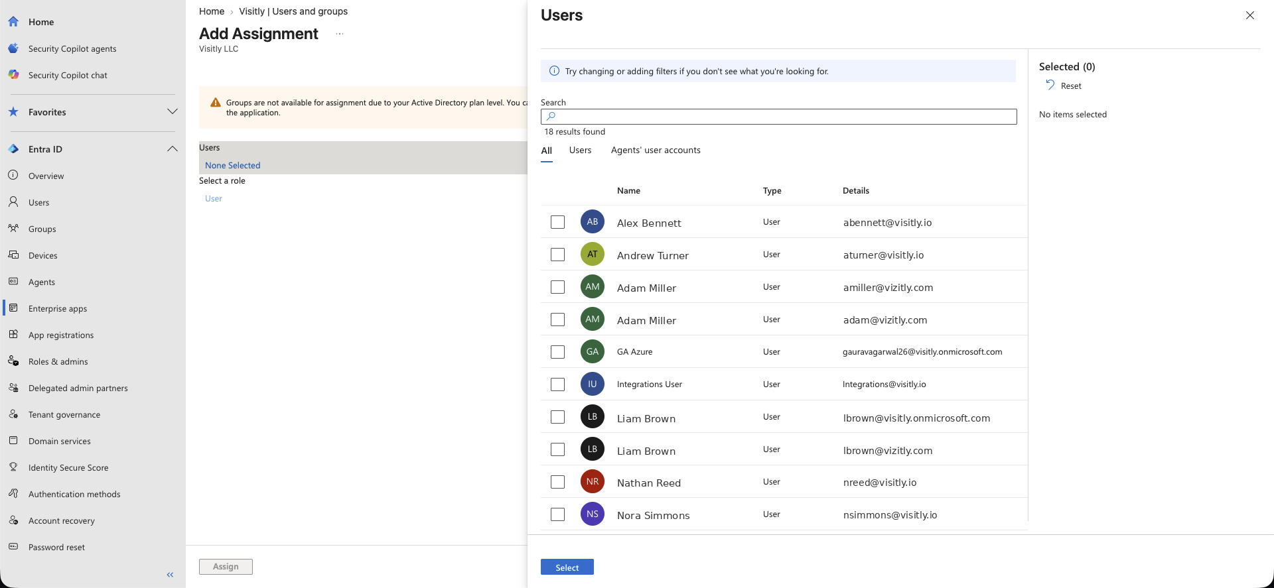Expand the Favorites section chevron

pyautogui.click(x=173, y=111)
